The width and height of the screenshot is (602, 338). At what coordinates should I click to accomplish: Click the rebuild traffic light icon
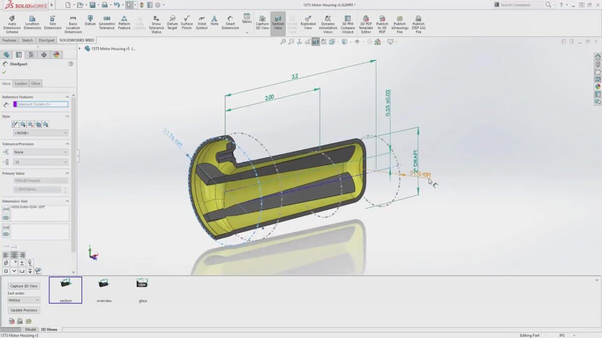click(142, 5)
